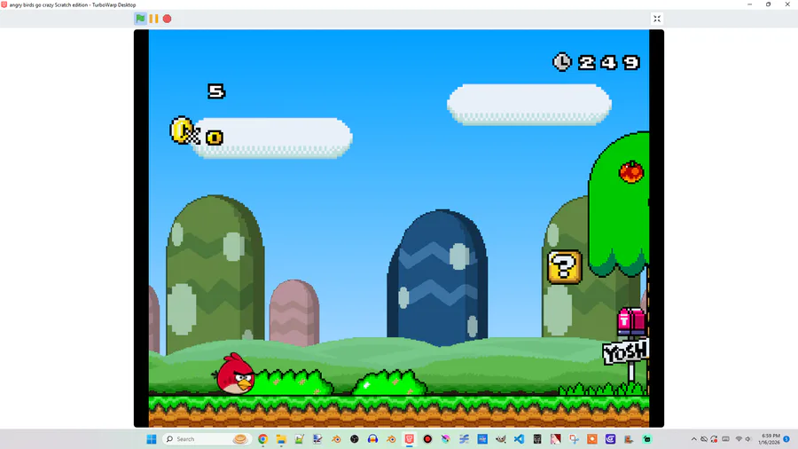Open GIMP from the taskbar

501,439
